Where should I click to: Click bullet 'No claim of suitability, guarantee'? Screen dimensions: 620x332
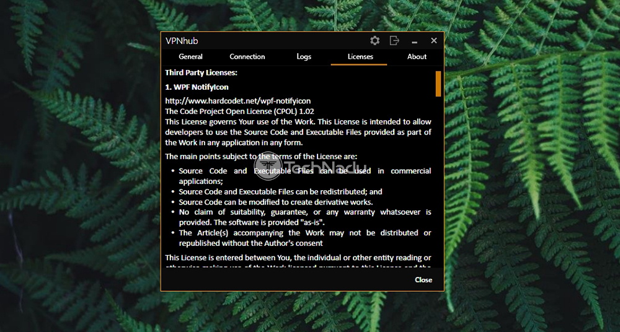pos(305,217)
